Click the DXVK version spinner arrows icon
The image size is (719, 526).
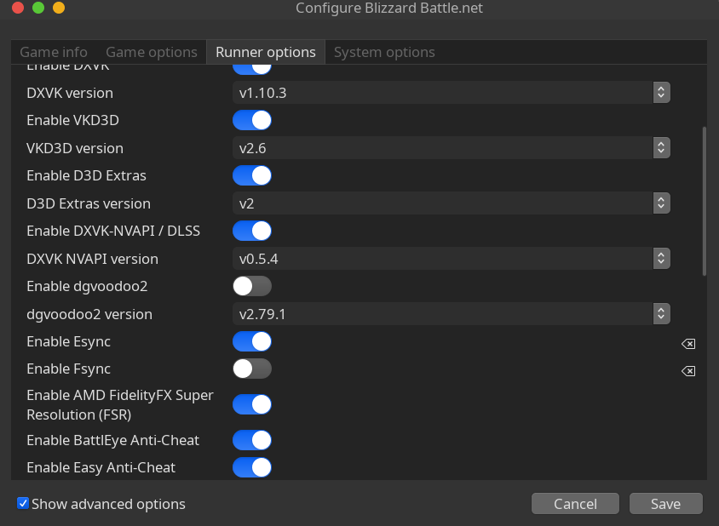pyautogui.click(x=661, y=93)
